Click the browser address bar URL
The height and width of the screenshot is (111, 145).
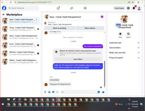[35, 2]
